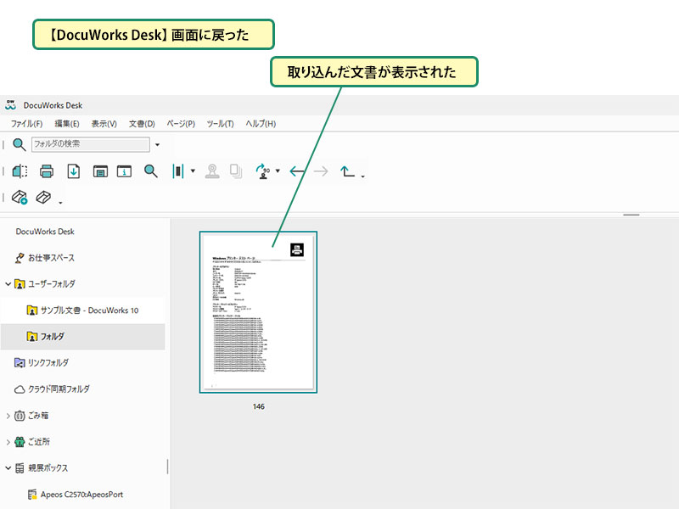Open the 表示(V) menu
This screenshot has height=509, width=679.
point(104,124)
